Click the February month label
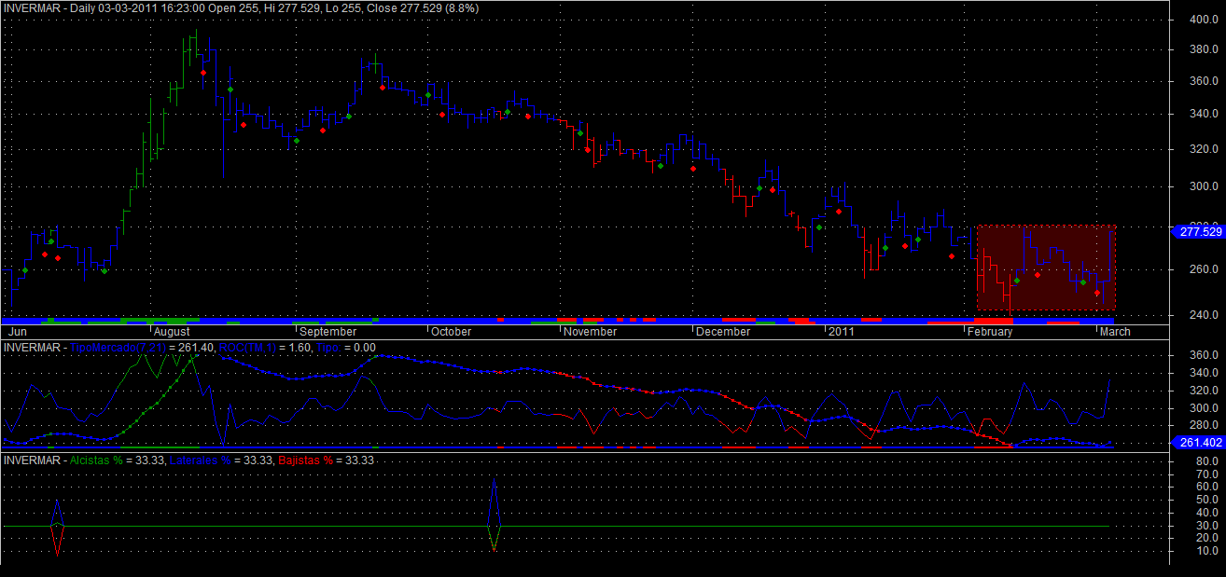Image resolution: width=1226 pixels, height=577 pixels. (x=990, y=332)
